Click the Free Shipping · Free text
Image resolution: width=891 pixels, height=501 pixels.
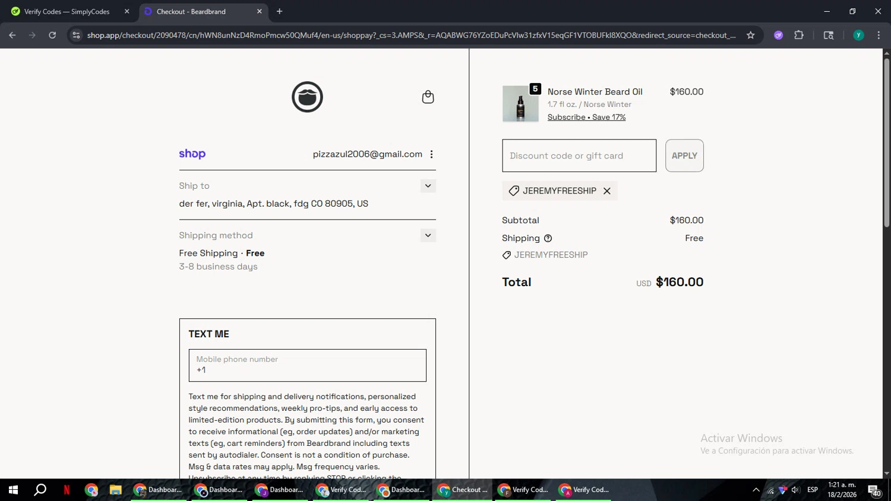[222, 253]
